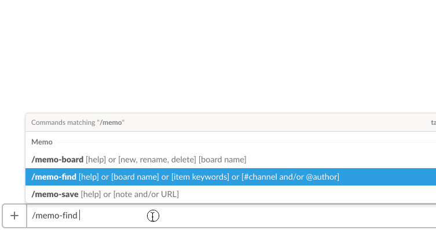
Task: Click the typed /memo-find text in the input
Action: coord(54,216)
